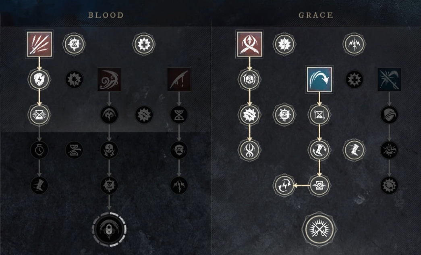Select the circular lightning arrows node

(284, 185)
